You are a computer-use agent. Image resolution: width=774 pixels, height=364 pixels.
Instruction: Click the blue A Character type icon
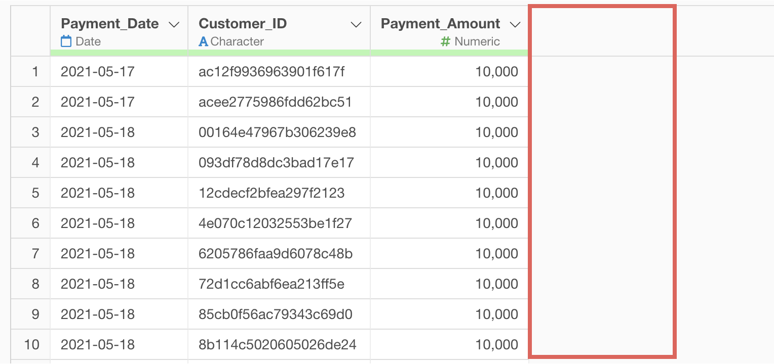pos(203,41)
